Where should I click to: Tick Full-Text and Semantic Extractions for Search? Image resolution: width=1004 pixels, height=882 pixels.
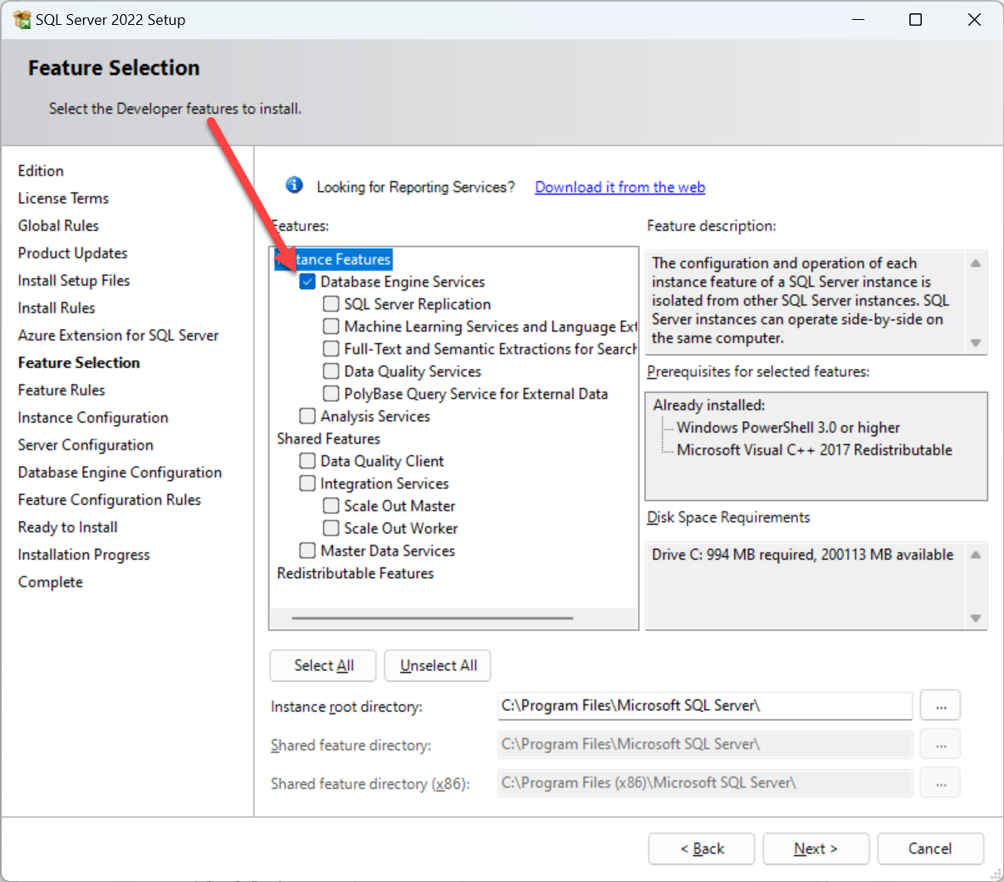click(x=331, y=349)
